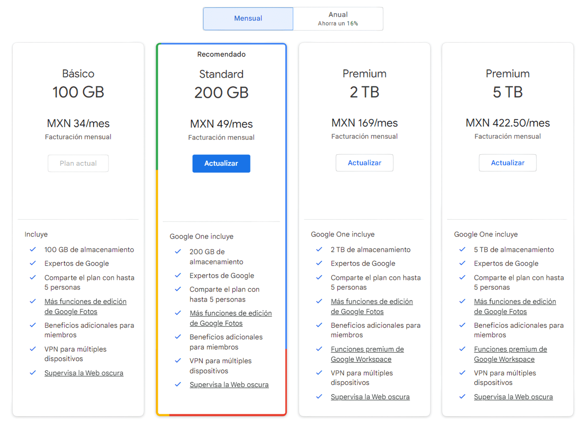The width and height of the screenshot is (586, 422).
Task: Click checkmark beside Supervisa la Web oscura in Básico
Action: click(x=33, y=373)
